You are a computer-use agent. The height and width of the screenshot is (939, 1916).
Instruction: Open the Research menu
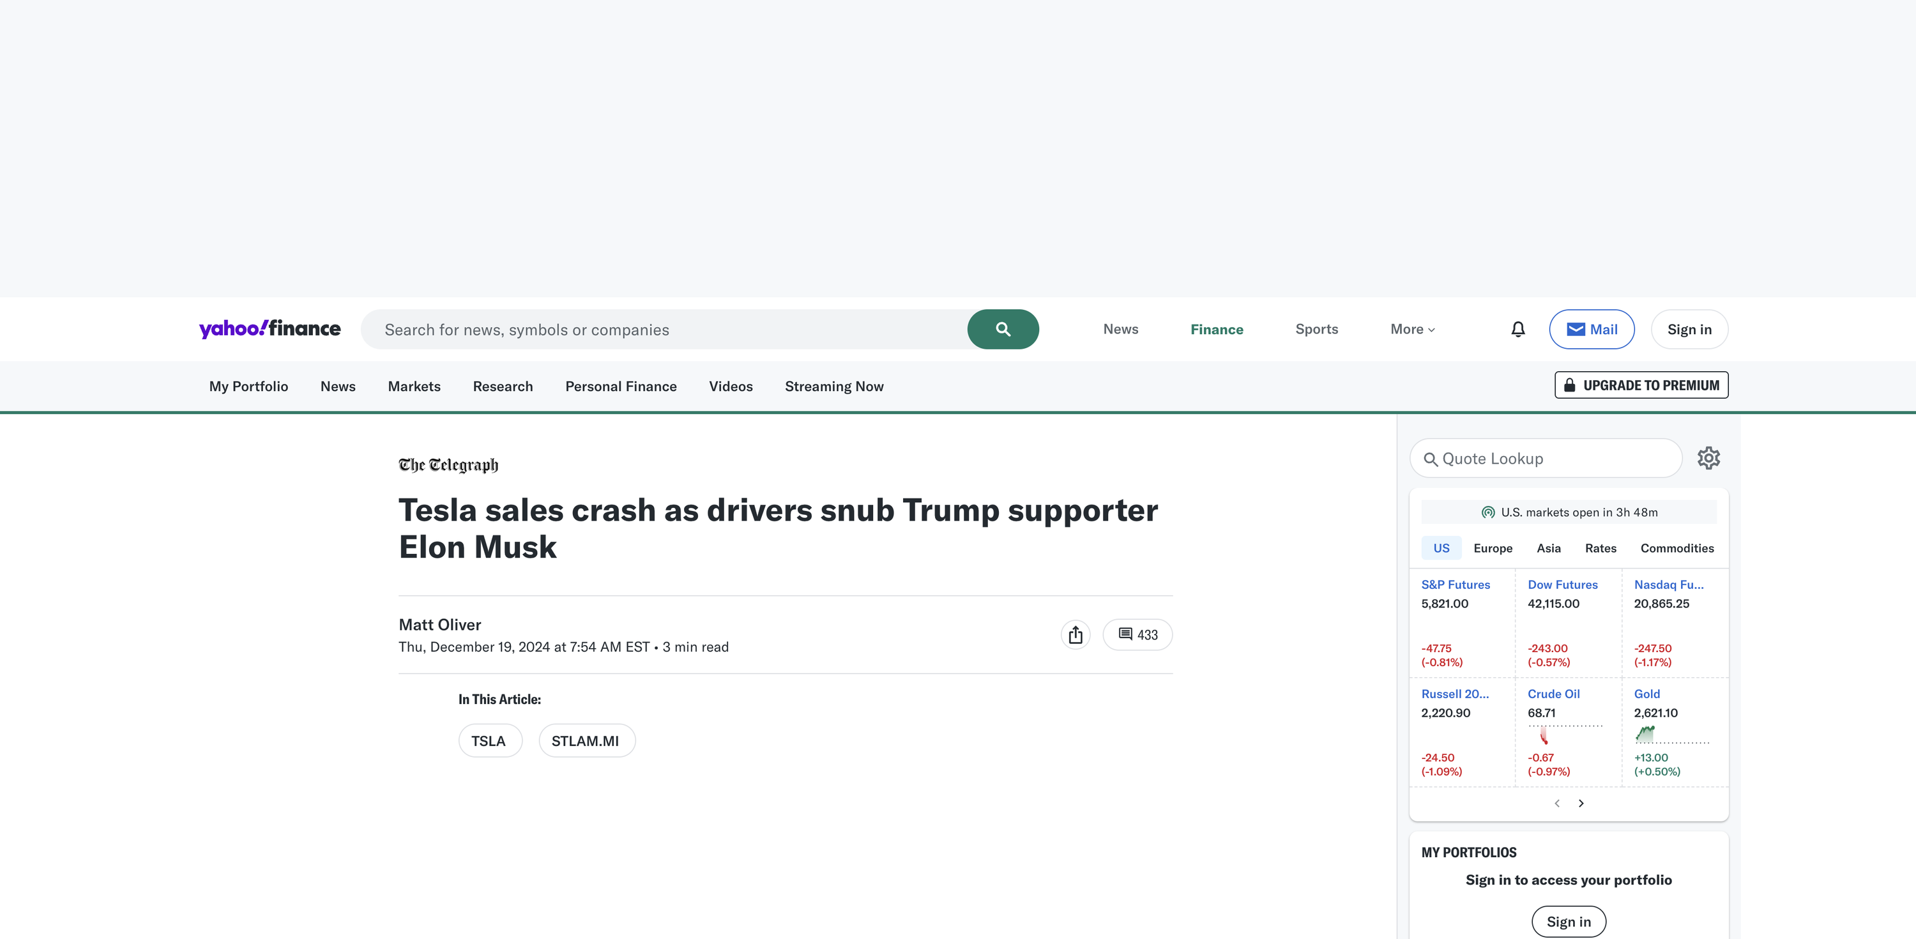[503, 386]
